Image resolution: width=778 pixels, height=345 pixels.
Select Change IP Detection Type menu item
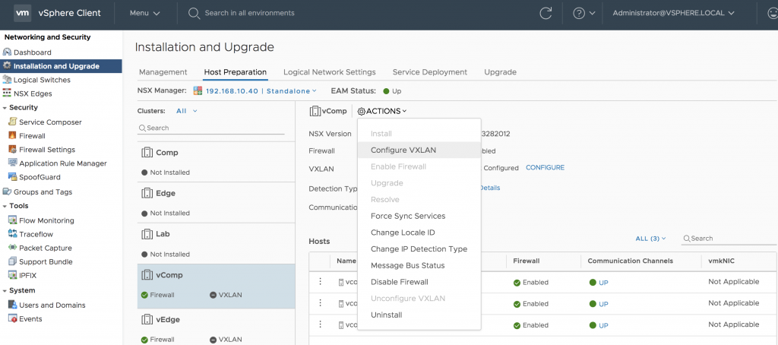tap(419, 248)
